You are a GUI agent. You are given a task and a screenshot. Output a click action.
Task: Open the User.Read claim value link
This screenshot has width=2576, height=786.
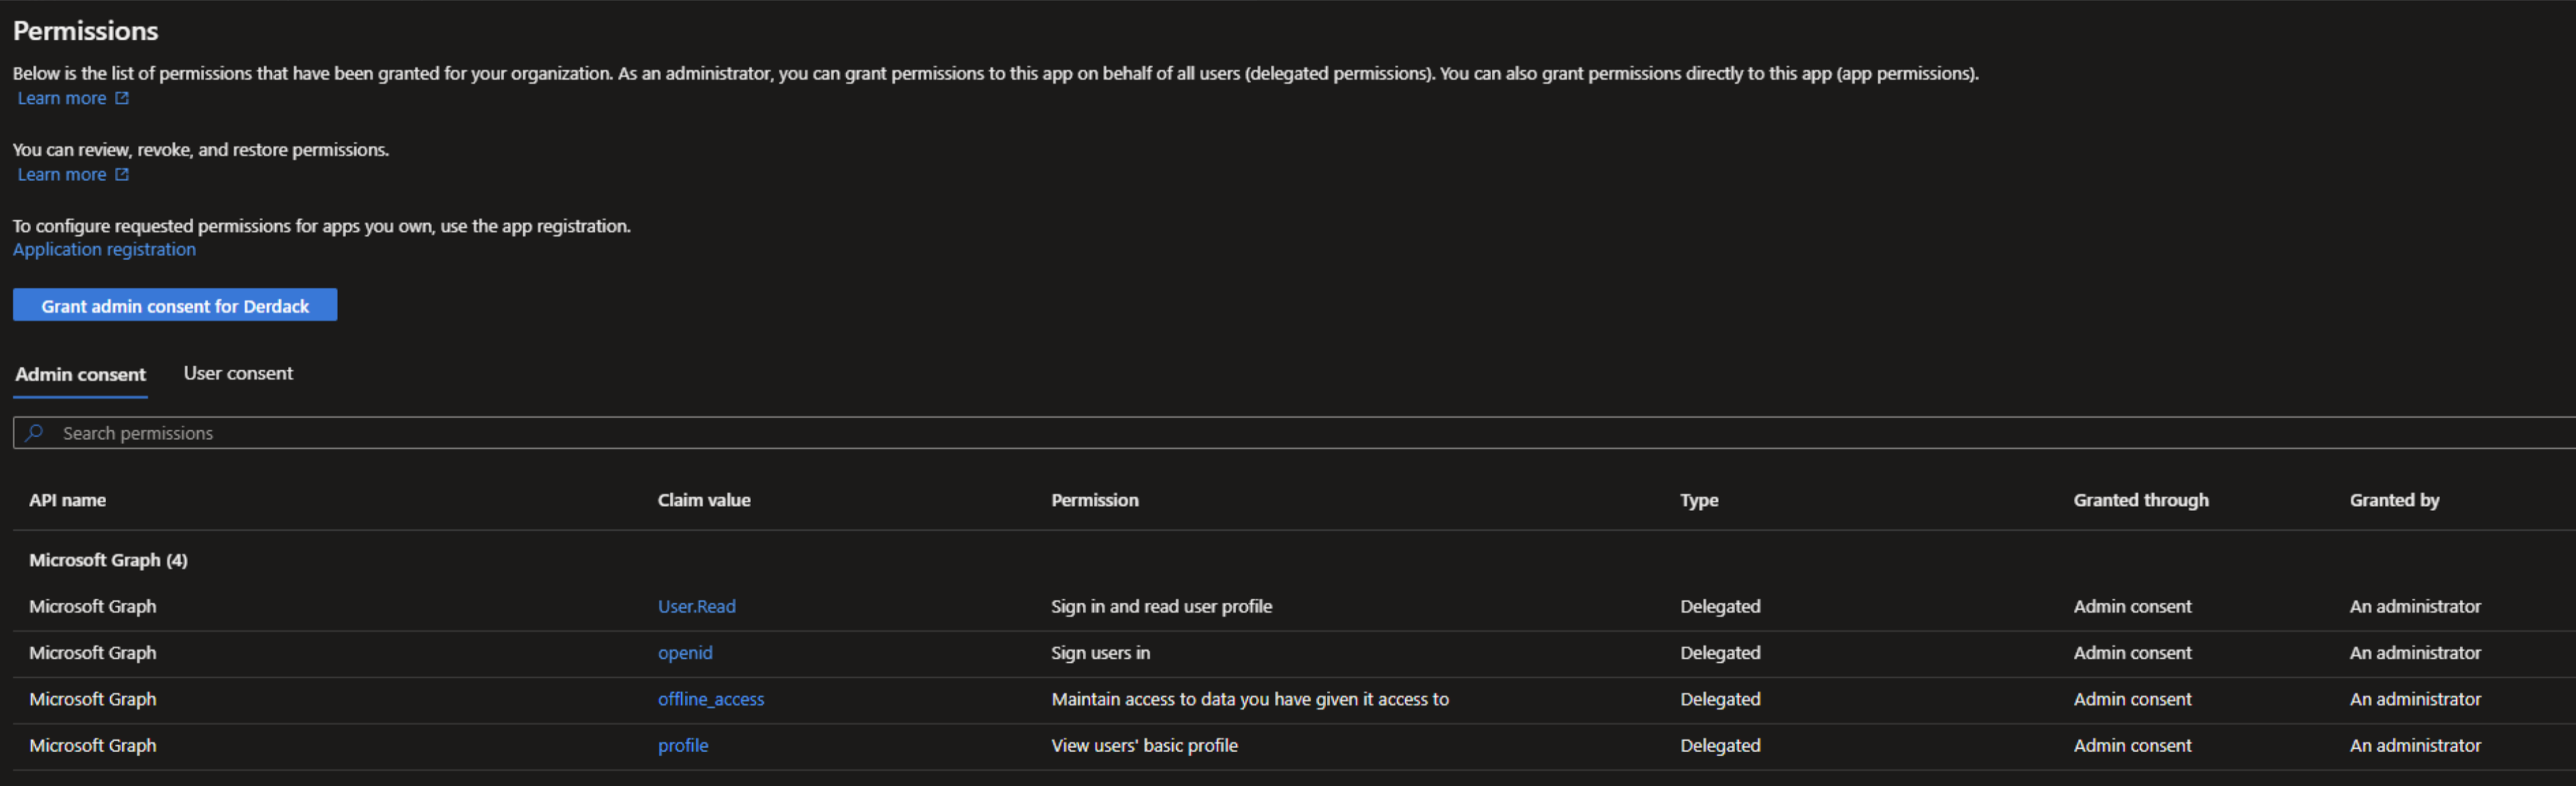pyautogui.click(x=696, y=606)
